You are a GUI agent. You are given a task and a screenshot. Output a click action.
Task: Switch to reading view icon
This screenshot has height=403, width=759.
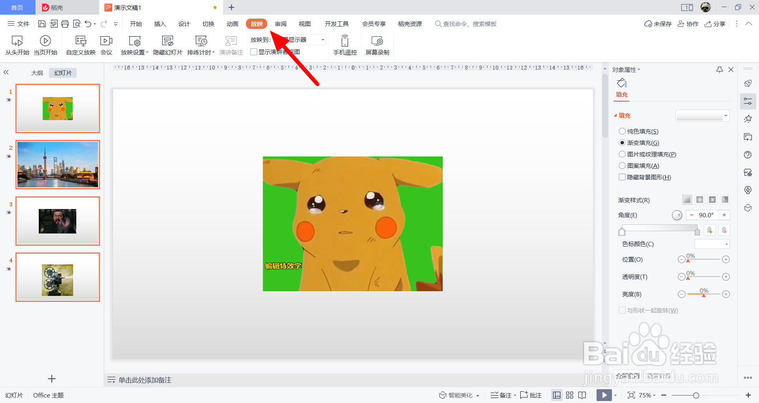(x=582, y=395)
